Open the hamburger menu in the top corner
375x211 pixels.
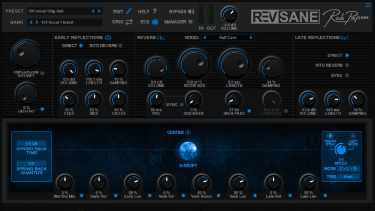tap(368, 5)
